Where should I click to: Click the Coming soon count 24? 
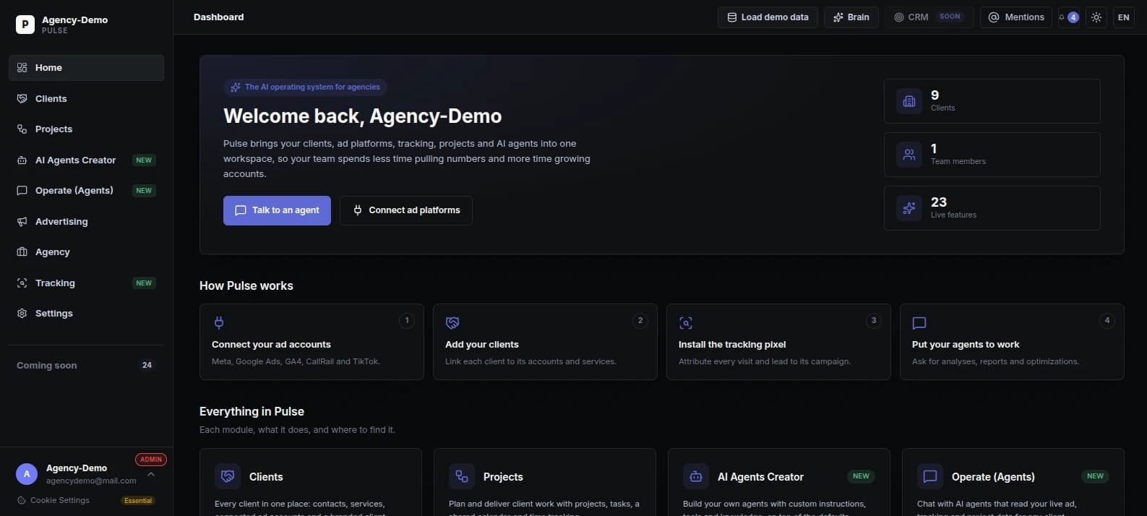pos(147,365)
